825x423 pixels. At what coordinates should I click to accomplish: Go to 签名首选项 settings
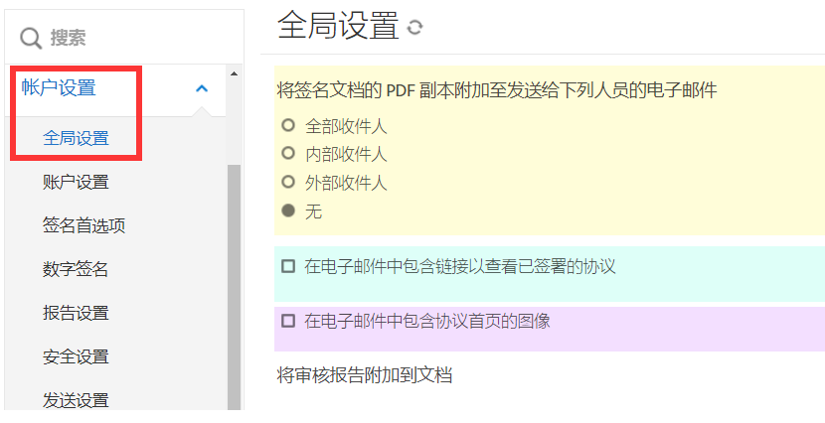[83, 225]
